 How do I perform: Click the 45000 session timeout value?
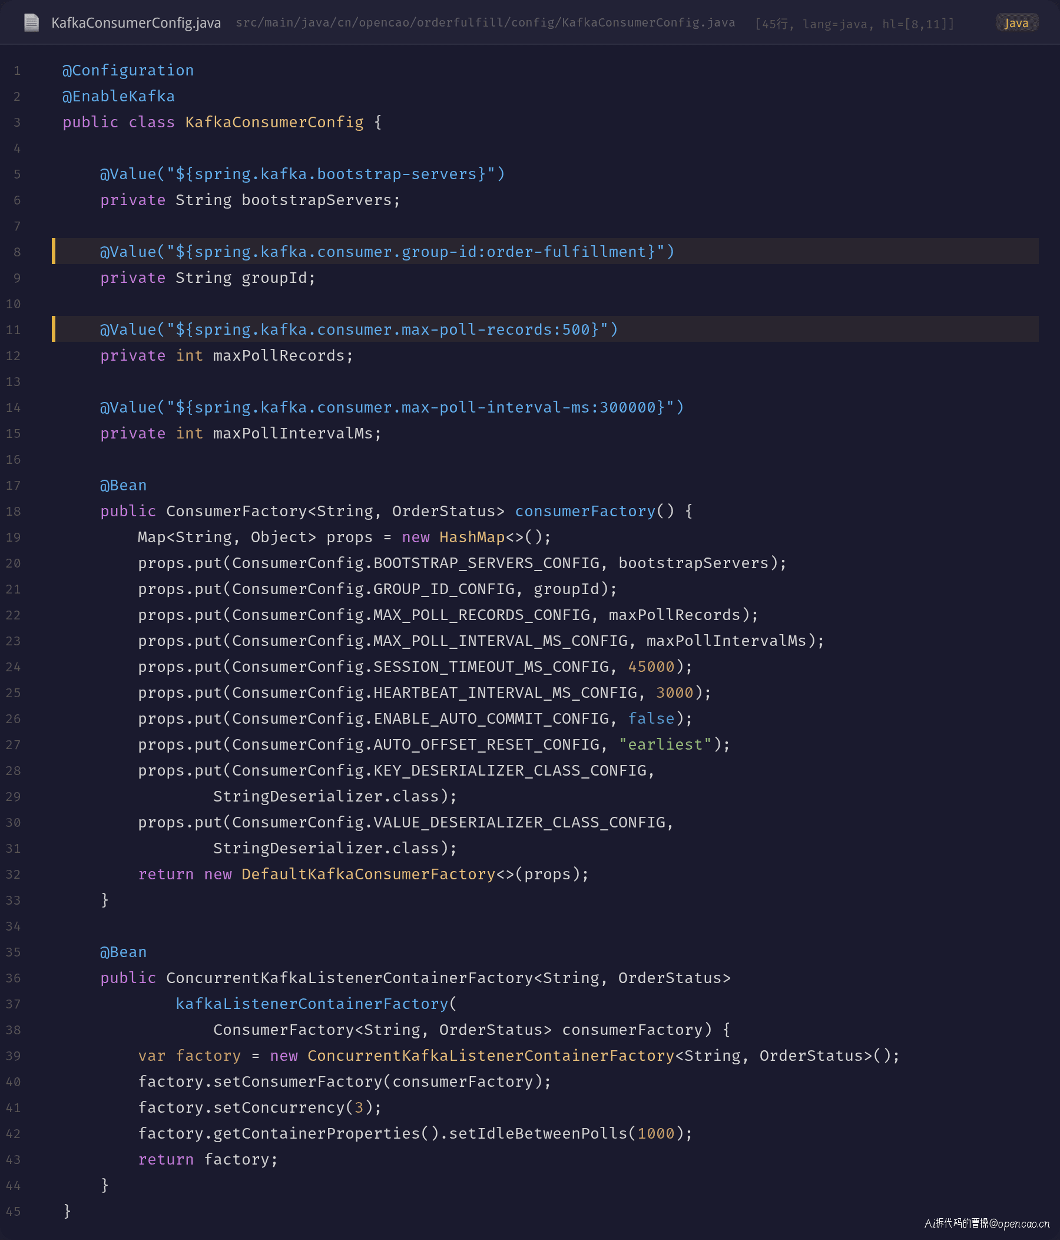[x=651, y=667]
